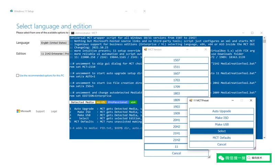
Task: Minimize the Administrator: MCT console window
Action: coord(243,33)
